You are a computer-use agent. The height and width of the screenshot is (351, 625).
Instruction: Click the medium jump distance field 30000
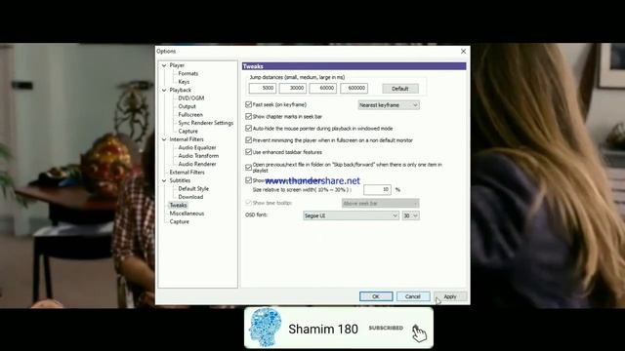point(293,89)
